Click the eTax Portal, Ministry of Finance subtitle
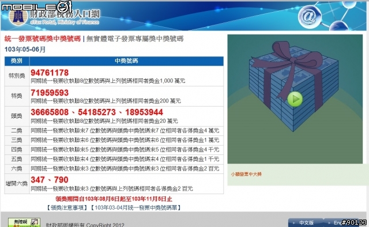Image resolution: width=369 pixels, height=227 pixels. 65,22
